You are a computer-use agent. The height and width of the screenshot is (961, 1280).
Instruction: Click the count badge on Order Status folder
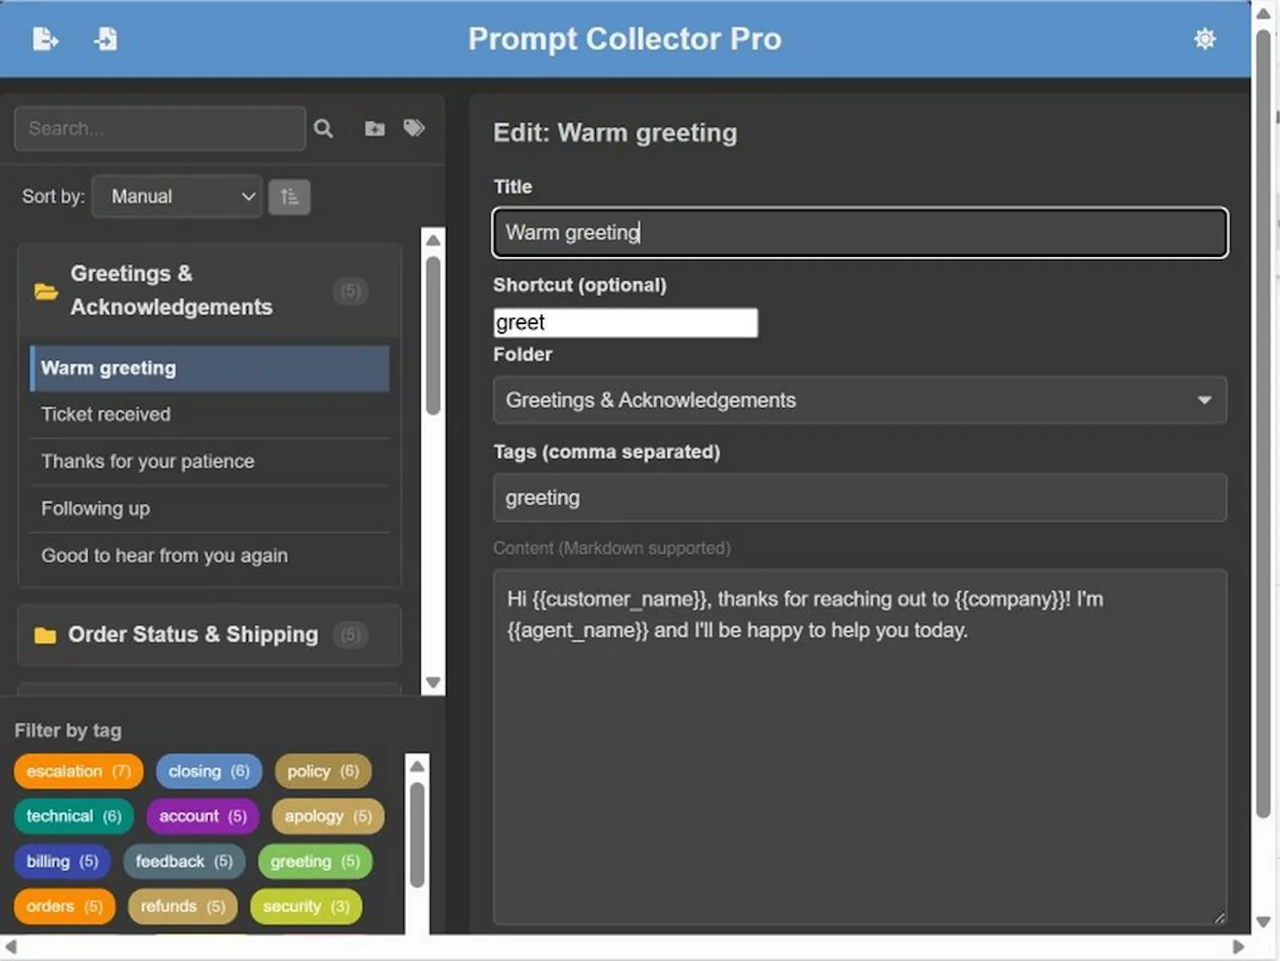pyautogui.click(x=350, y=635)
